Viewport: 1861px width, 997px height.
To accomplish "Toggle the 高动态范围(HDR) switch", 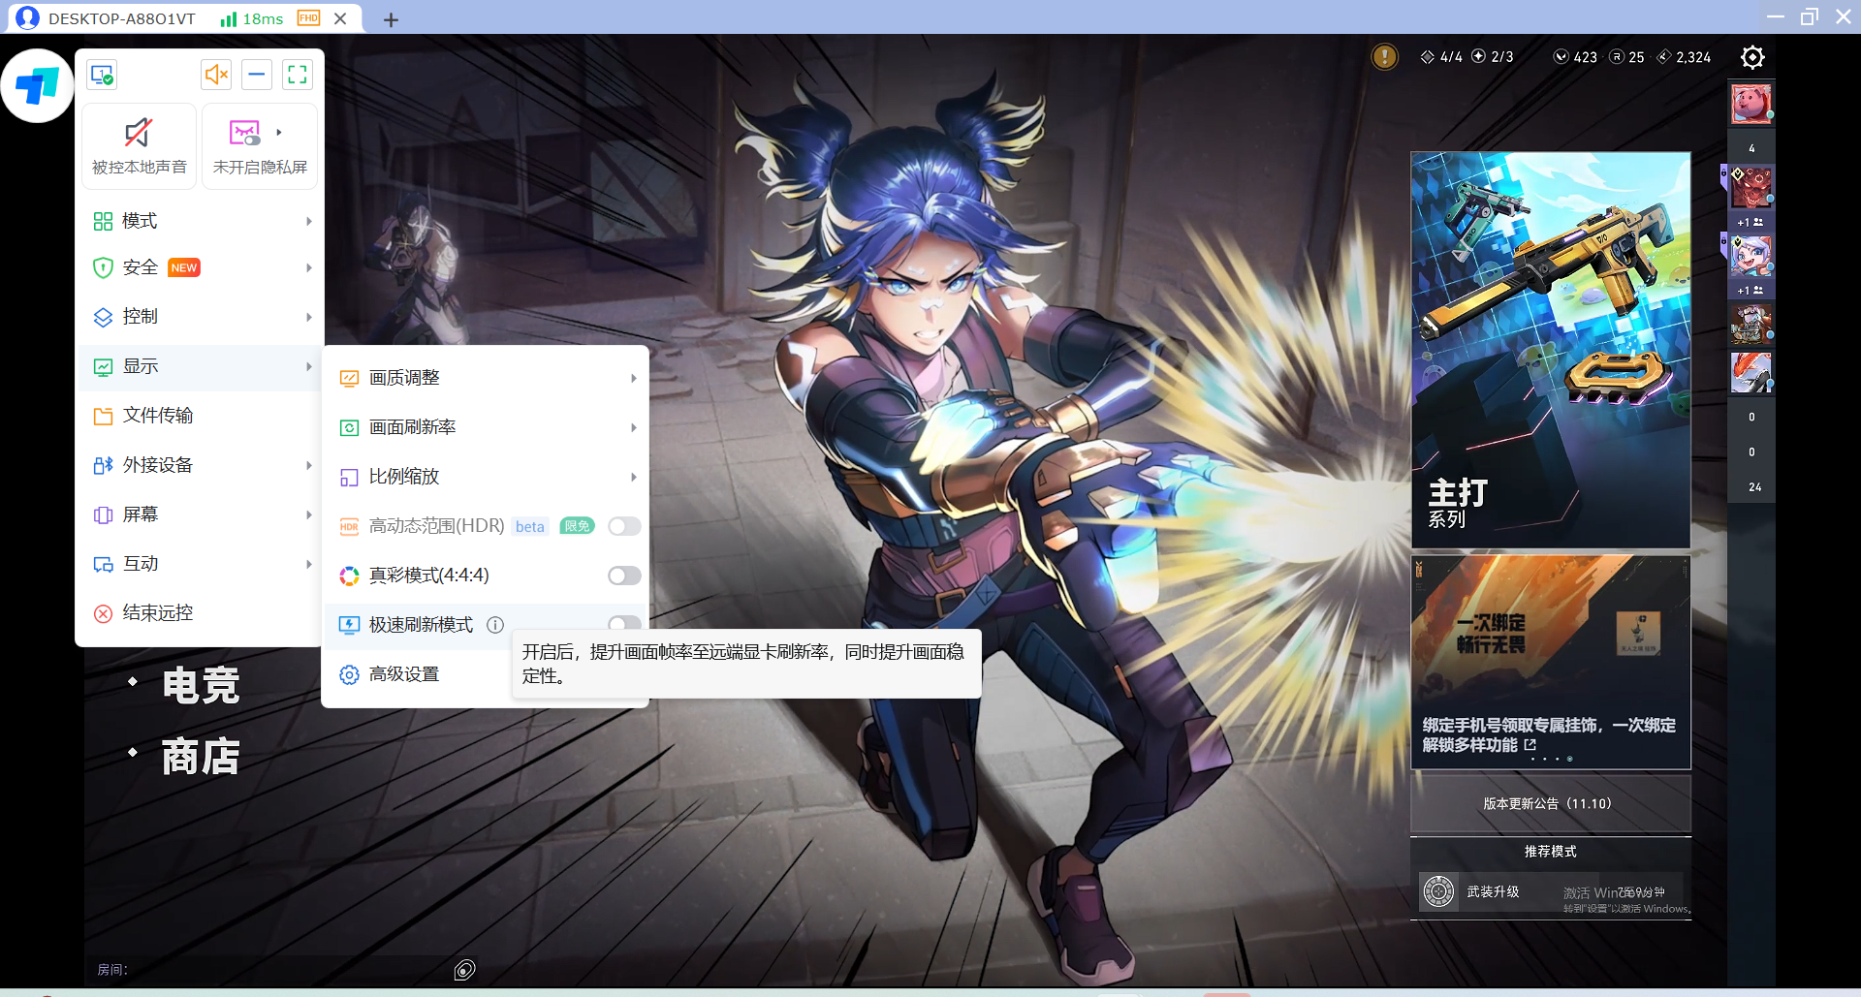I will (624, 526).
